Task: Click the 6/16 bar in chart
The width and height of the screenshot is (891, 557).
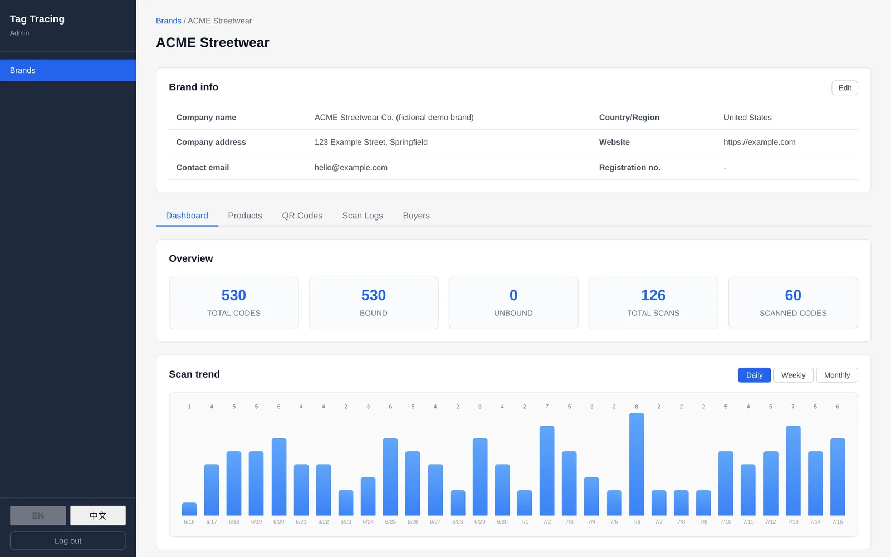Action: [x=189, y=509]
